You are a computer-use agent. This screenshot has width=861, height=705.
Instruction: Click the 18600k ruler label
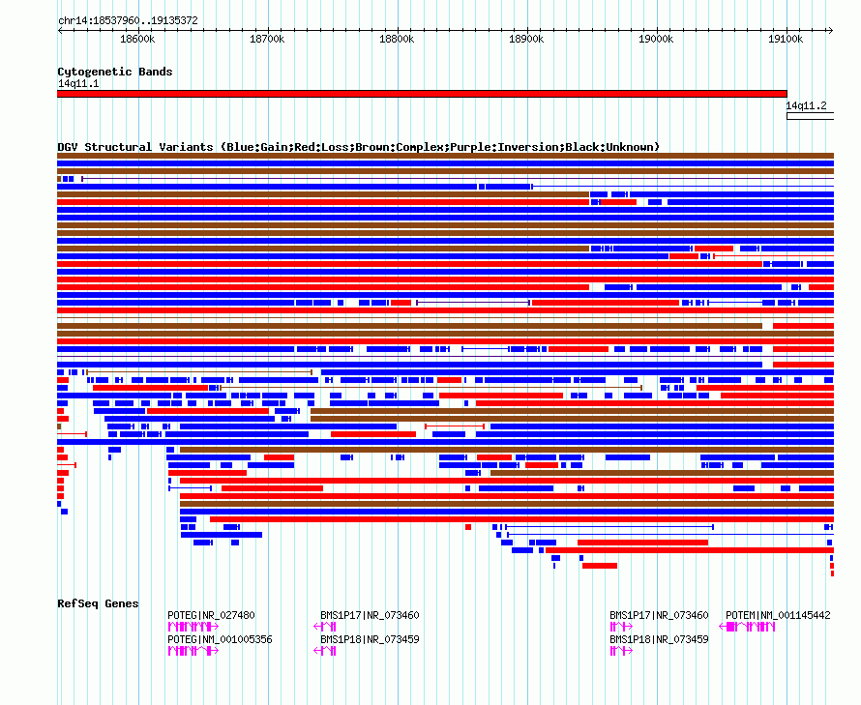137,39
